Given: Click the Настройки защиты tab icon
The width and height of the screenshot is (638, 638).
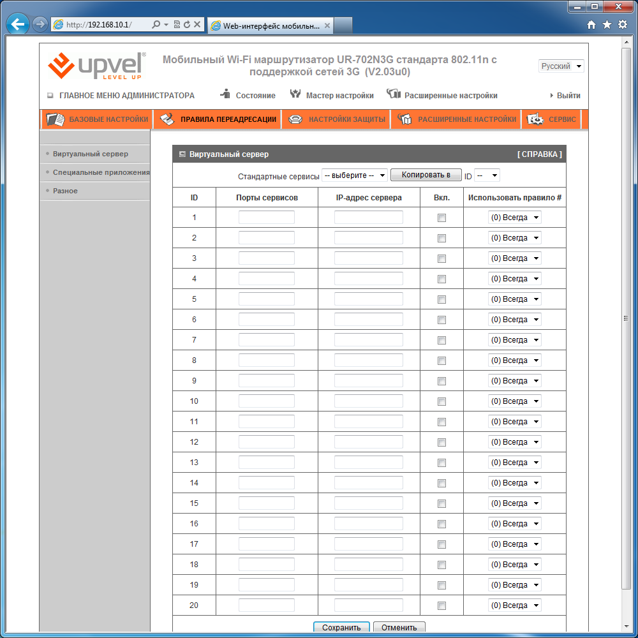Looking at the screenshot, I should coord(295,120).
